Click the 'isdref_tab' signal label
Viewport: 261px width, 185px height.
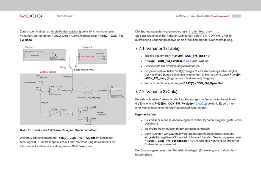67,77
